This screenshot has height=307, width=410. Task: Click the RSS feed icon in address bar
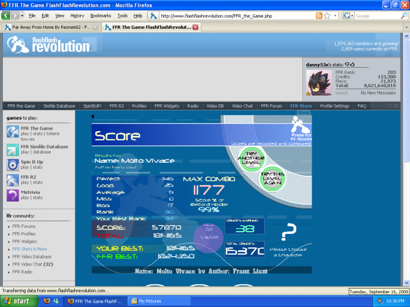point(319,16)
